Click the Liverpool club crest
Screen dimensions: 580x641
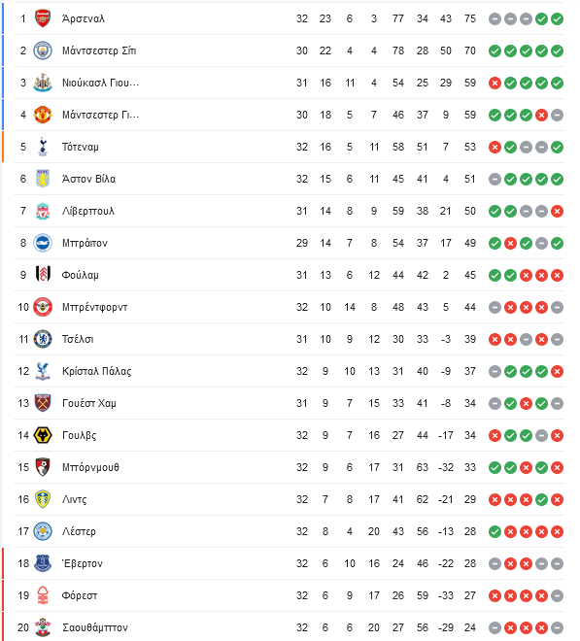pos(43,211)
